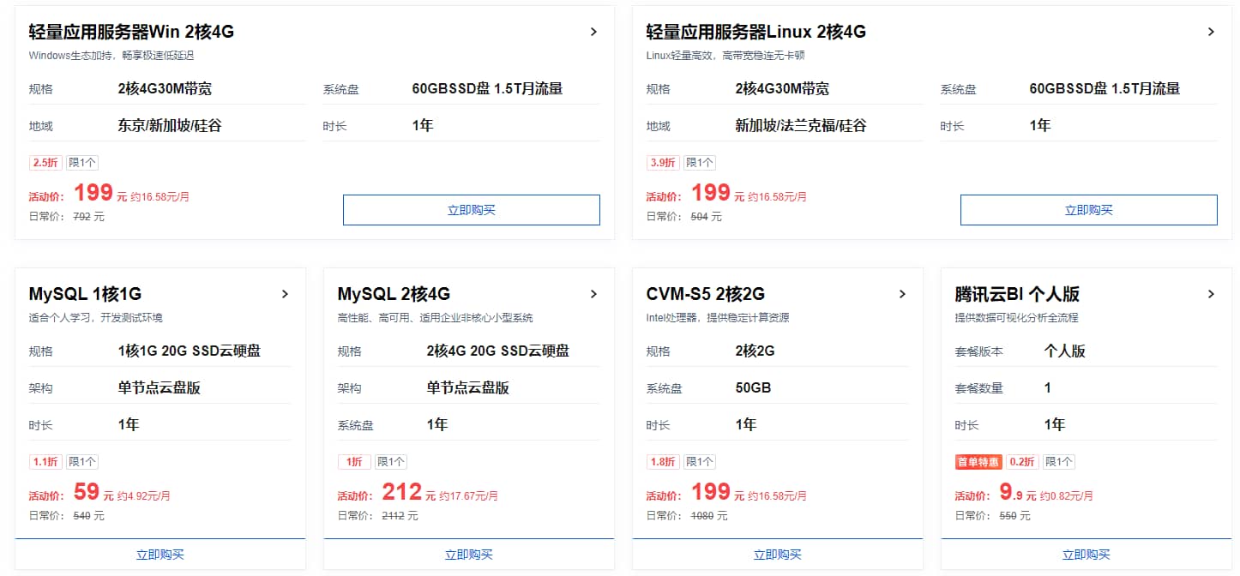The height and width of the screenshot is (576, 1240).
Task: Click 立即购买 under MySQL 1核1G
Action: point(160,555)
